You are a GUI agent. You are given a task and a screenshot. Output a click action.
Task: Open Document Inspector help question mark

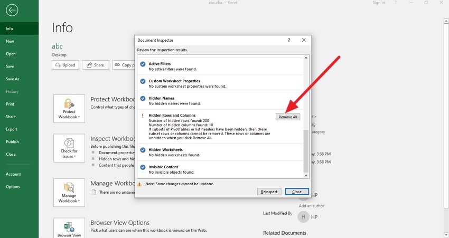pos(288,40)
